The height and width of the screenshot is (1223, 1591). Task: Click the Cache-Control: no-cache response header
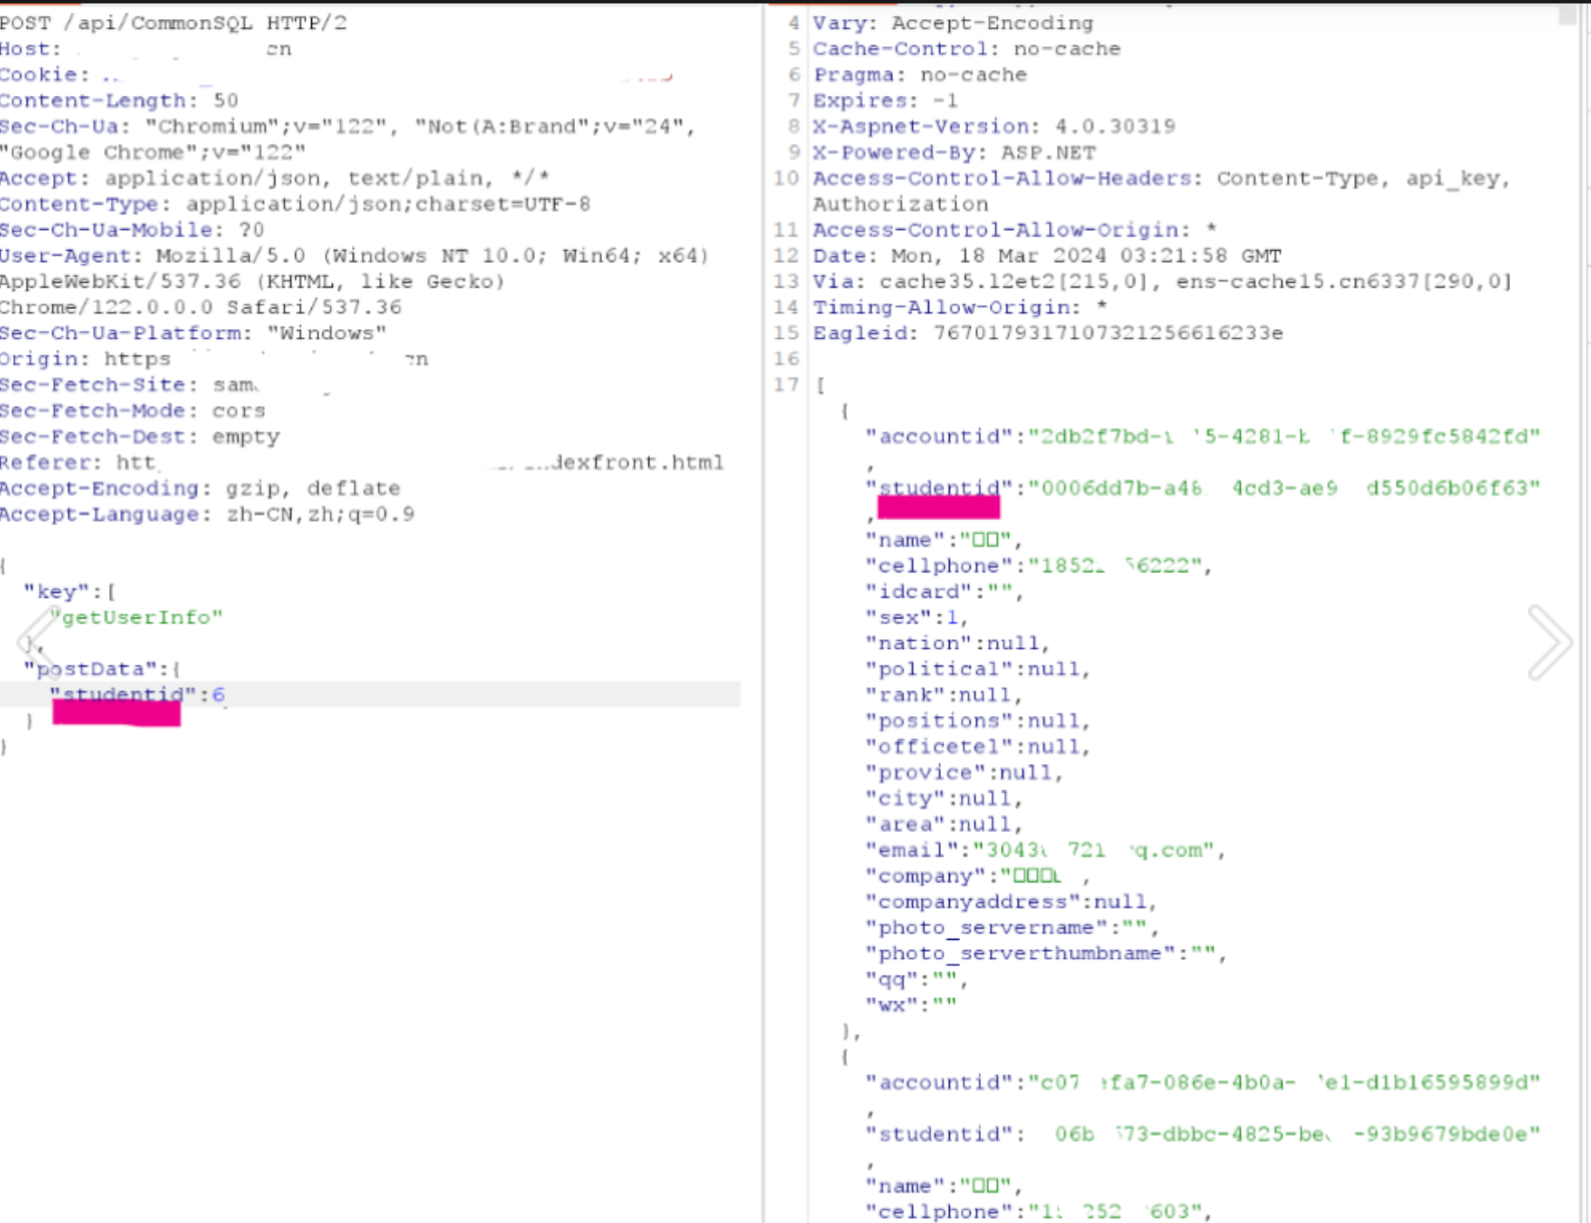pos(967,49)
